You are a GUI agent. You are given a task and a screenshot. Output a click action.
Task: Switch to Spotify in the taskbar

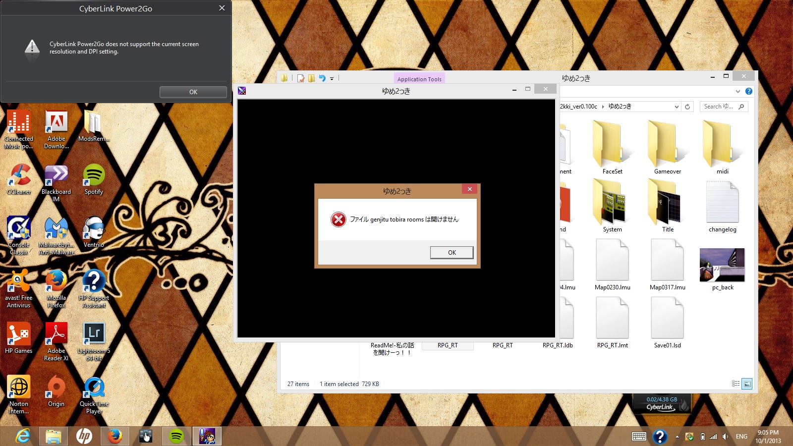(176, 436)
